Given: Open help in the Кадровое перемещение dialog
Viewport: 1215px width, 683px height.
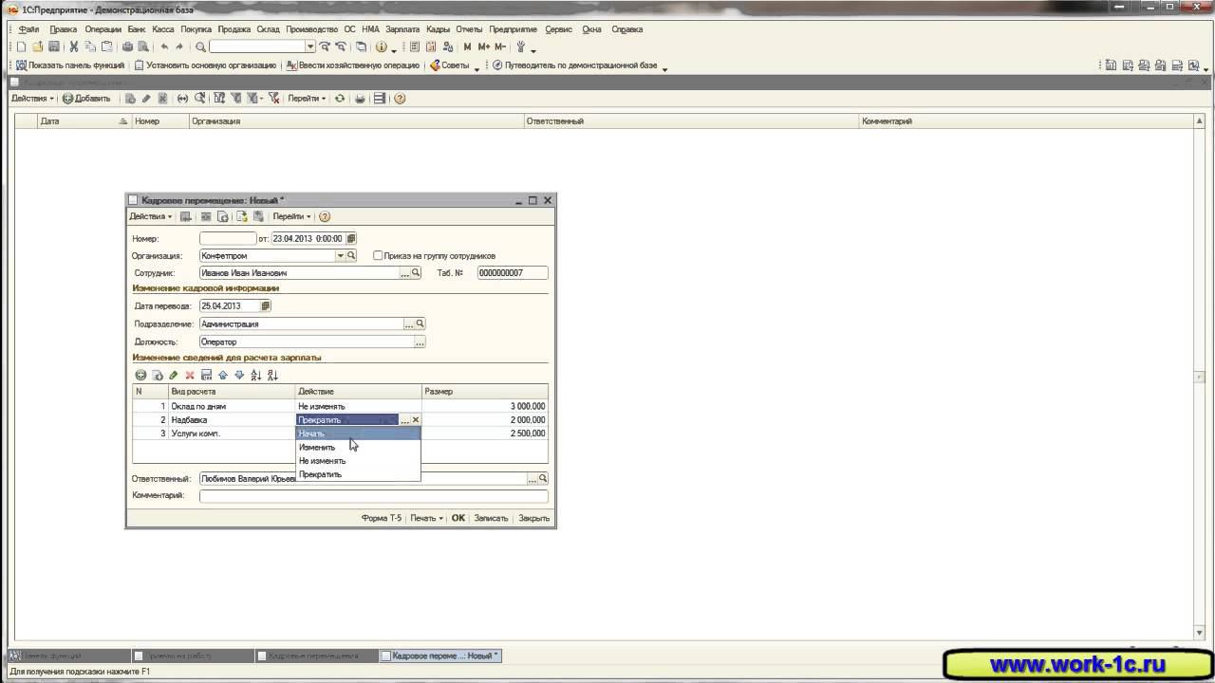Looking at the screenshot, I should (325, 216).
